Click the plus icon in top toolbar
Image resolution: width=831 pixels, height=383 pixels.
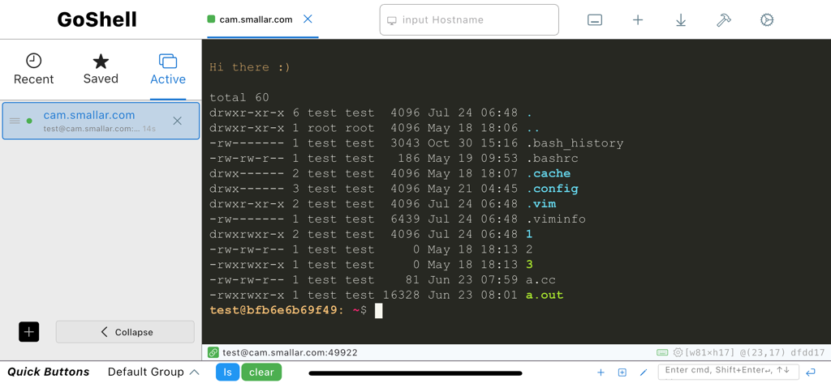click(638, 20)
